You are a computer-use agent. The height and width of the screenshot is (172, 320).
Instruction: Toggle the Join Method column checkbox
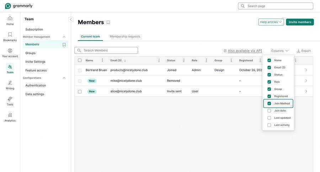click(269, 103)
